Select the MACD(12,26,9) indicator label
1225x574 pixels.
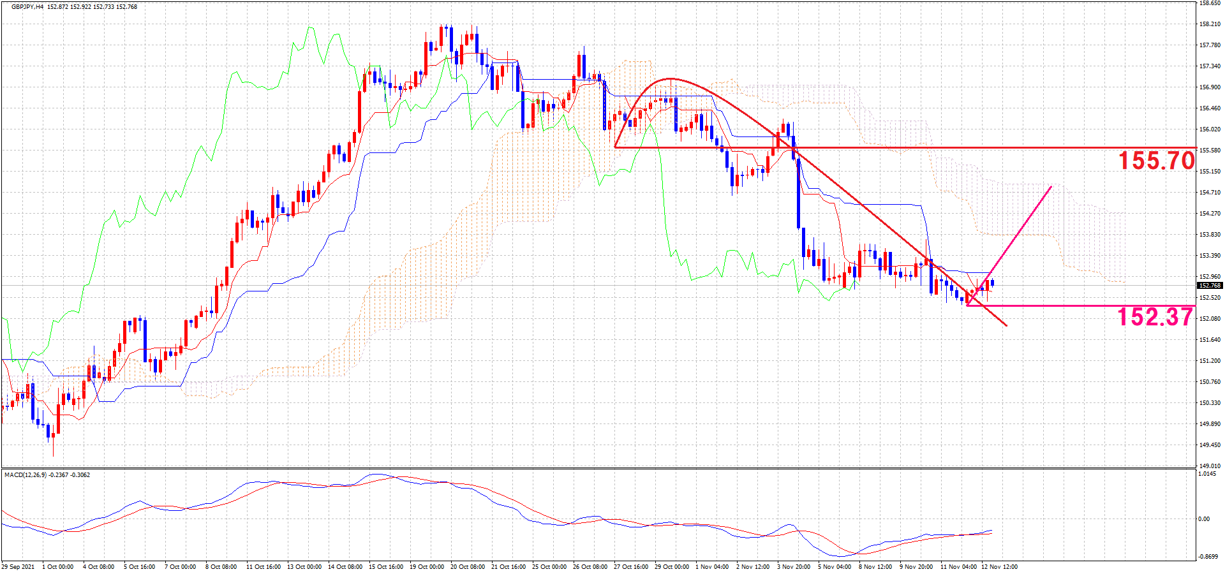26,475
